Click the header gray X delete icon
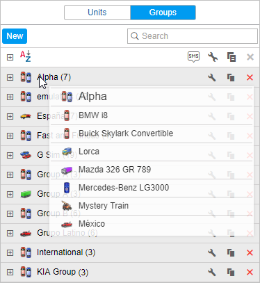The height and width of the screenshot is (283, 260). (250, 57)
